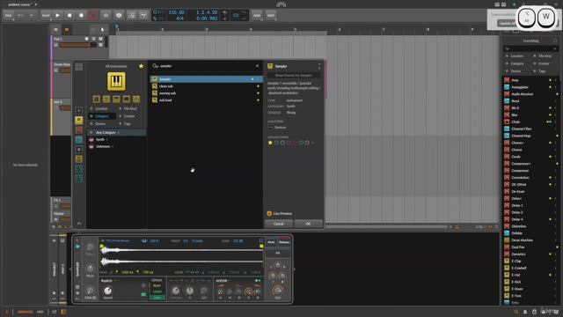The image size is (563, 317).
Task: Open Location filter in popup browser
Action: [x=101, y=108]
